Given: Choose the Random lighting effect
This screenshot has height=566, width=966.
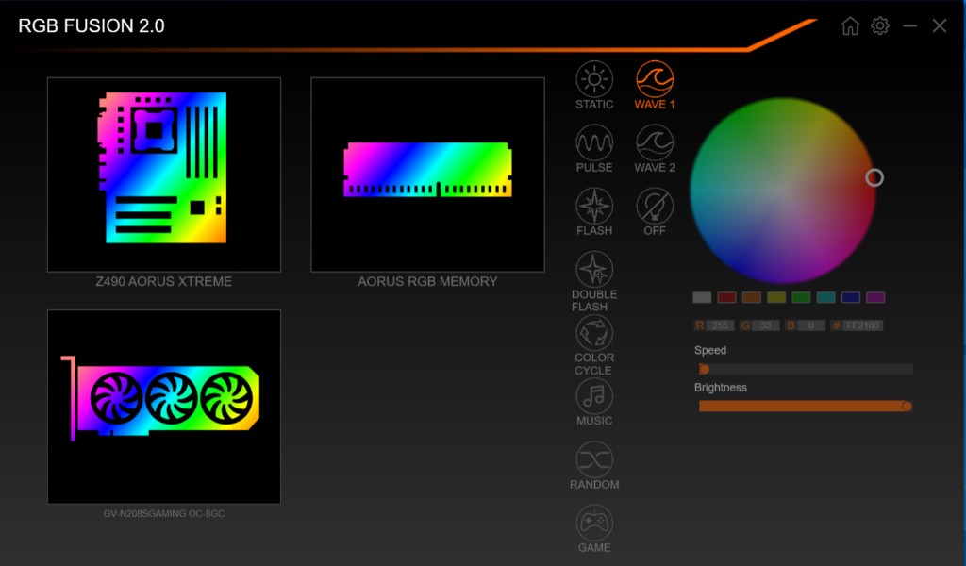Looking at the screenshot, I should [x=594, y=459].
